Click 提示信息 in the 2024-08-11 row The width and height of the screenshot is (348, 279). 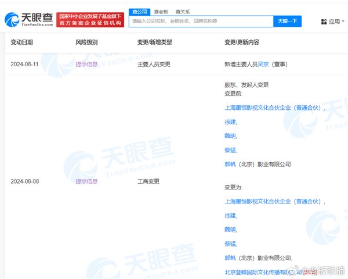tap(86, 65)
